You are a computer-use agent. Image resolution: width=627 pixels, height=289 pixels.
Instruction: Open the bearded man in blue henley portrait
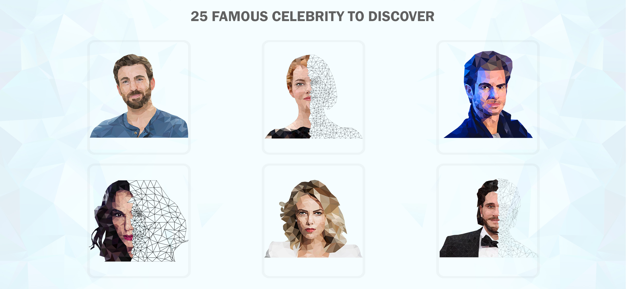pos(139,96)
